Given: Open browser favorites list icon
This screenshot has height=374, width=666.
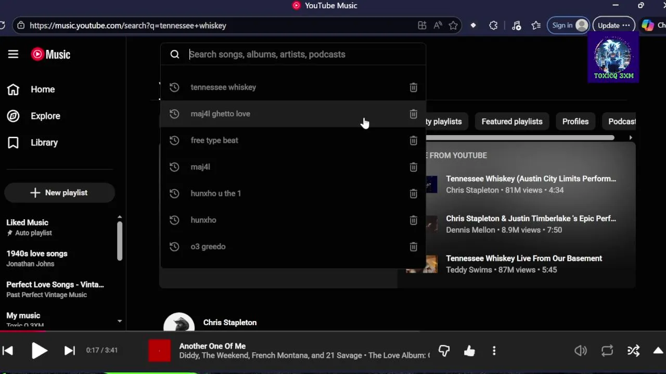Looking at the screenshot, I should pyautogui.click(x=536, y=25).
